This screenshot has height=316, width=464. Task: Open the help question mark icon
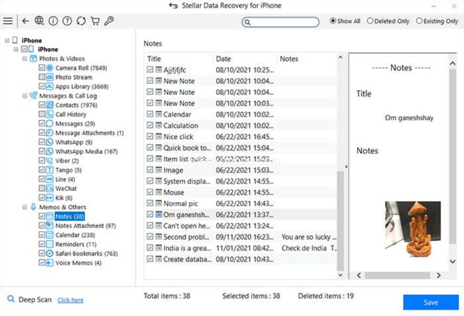67,21
